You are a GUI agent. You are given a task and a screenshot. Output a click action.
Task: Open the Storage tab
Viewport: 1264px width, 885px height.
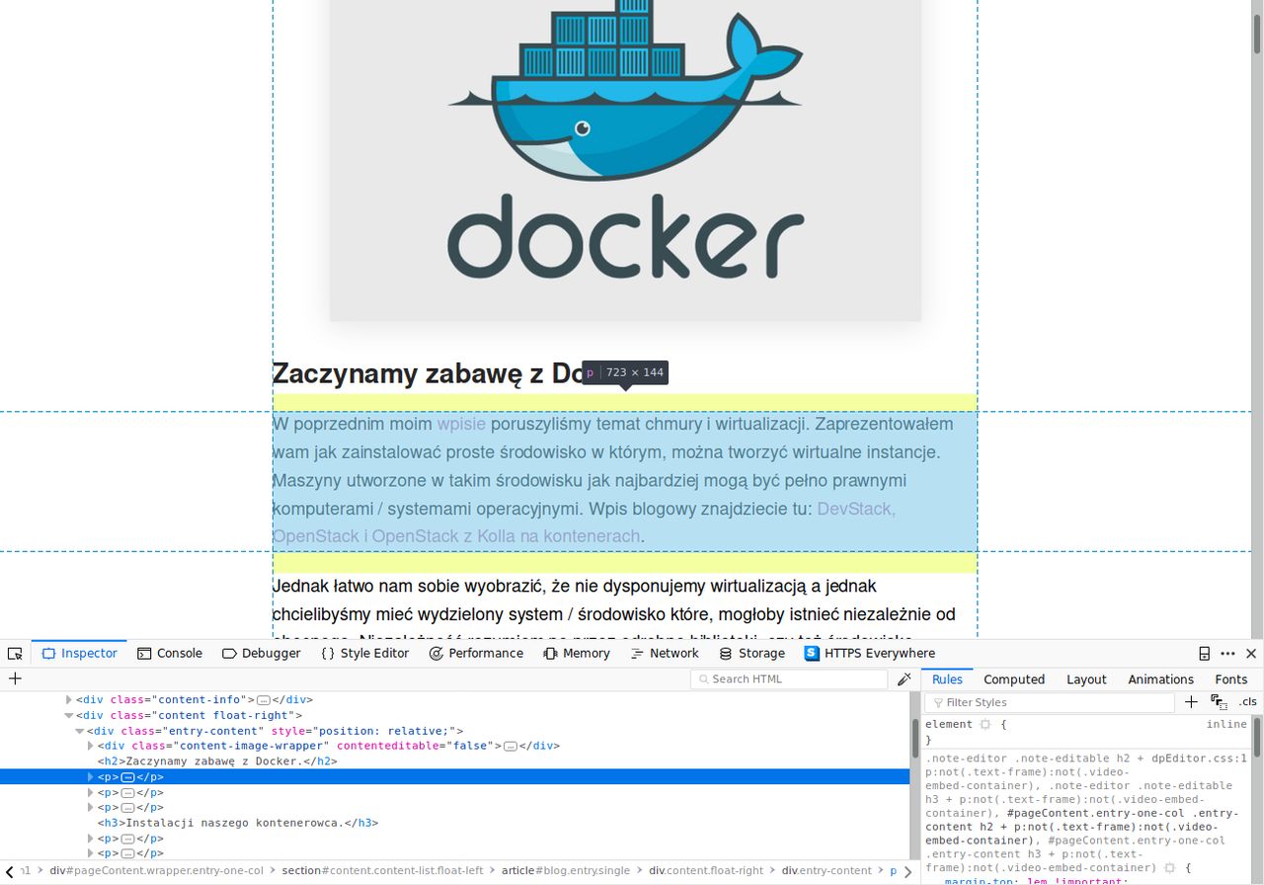(x=751, y=654)
